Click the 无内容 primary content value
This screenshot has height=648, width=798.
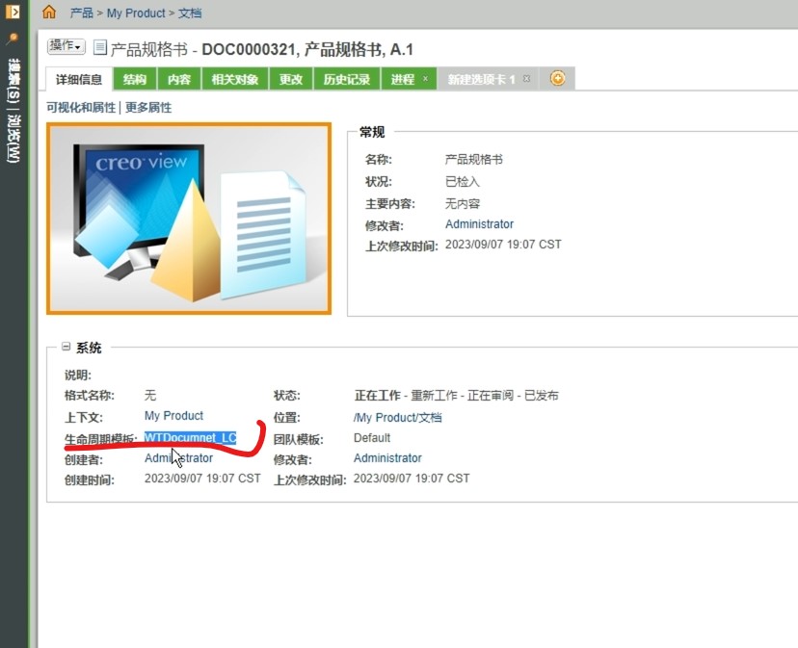click(463, 204)
